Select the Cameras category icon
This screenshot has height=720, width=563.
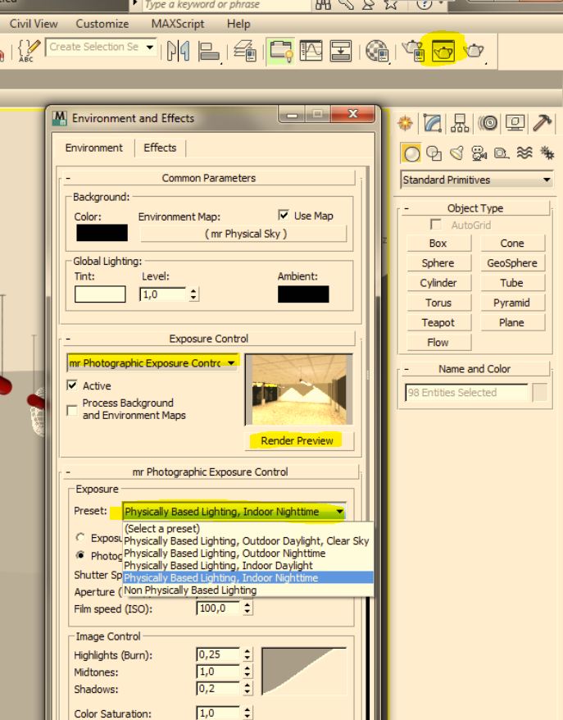click(479, 153)
